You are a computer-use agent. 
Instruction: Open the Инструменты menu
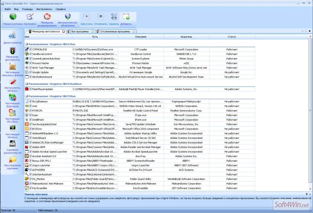pyautogui.click(x=44, y=9)
